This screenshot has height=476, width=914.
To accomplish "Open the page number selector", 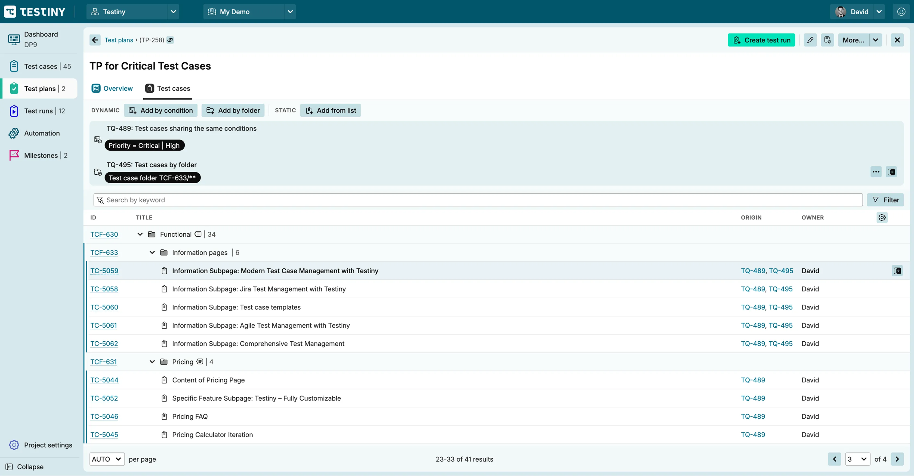I will click(x=857, y=459).
